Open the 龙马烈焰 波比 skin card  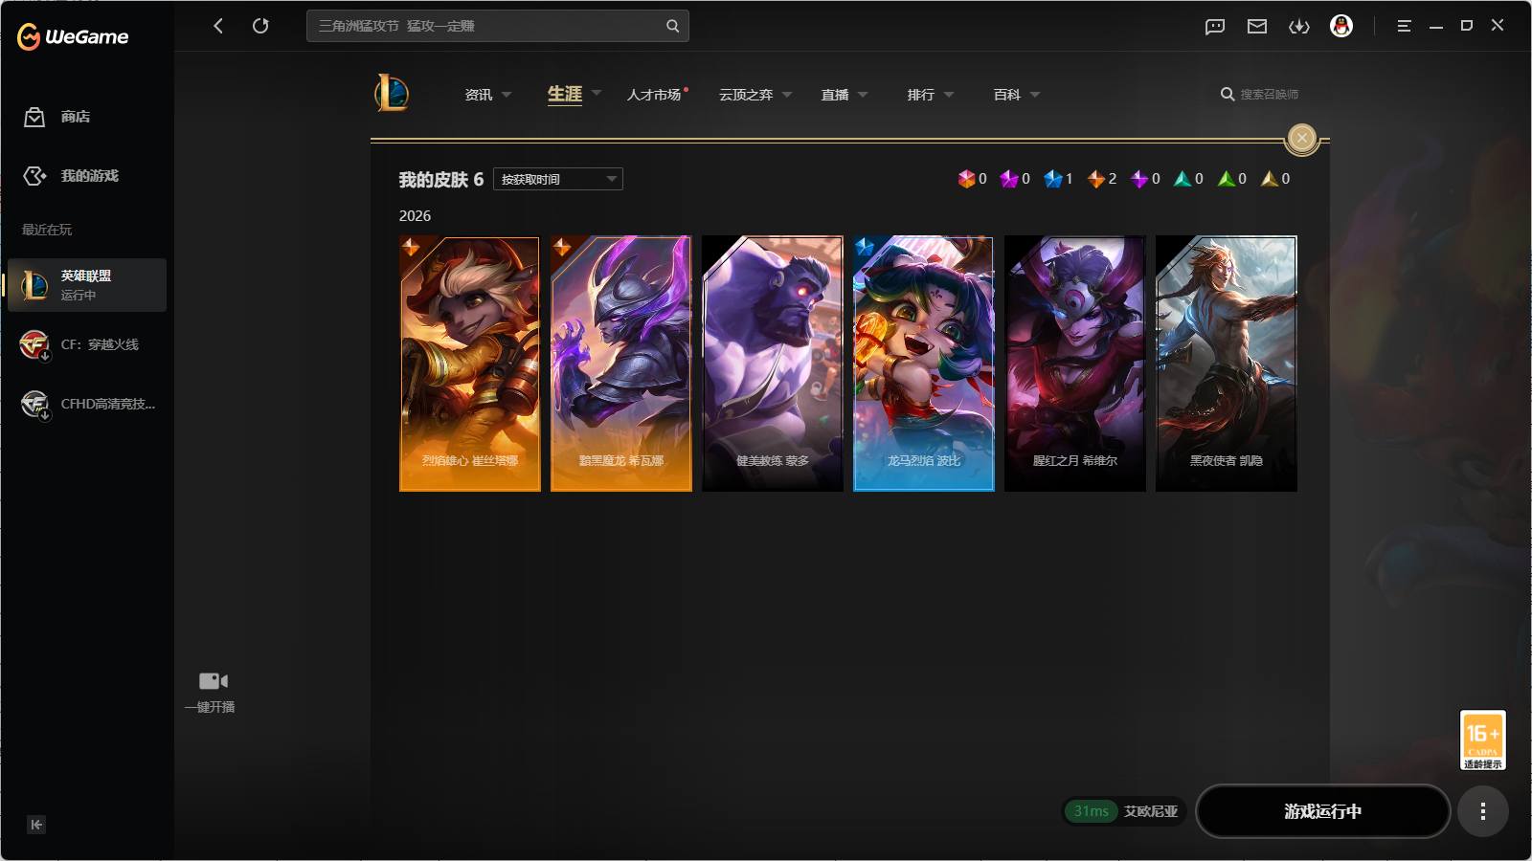pos(924,364)
